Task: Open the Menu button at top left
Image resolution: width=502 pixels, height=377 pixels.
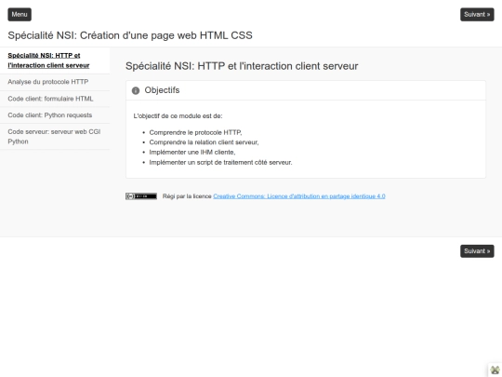Action: (20, 14)
